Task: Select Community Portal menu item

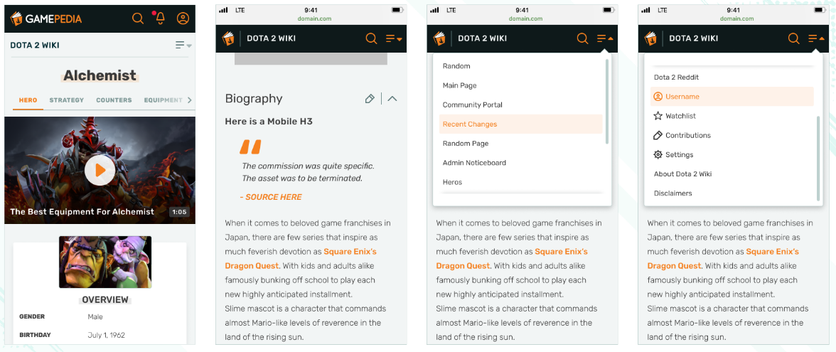Action: tap(472, 105)
